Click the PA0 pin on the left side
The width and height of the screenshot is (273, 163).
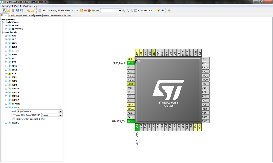(x=131, y=113)
